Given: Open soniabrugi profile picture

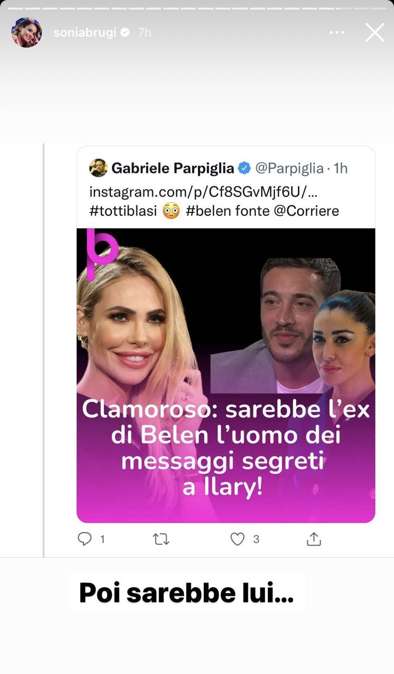Looking at the screenshot, I should [27, 32].
